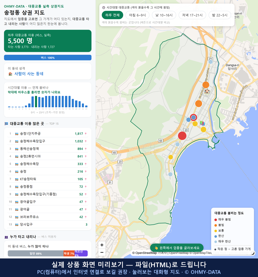258x277 pixels.
Task: Switch to the 아침 6~9시 filter
Action: pos(138,15)
